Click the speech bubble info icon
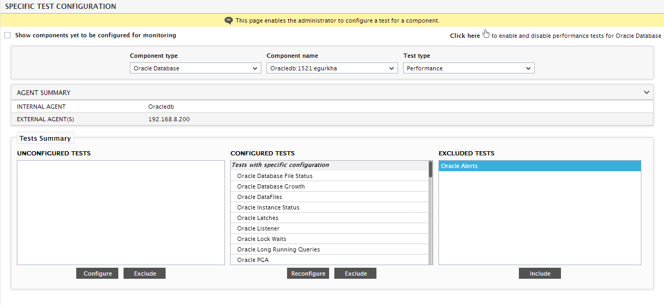664x305 pixels. point(228,20)
